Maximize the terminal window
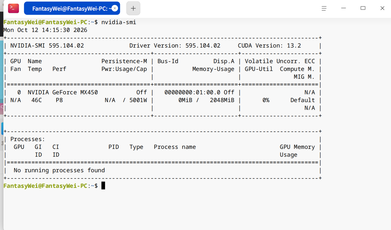The height and width of the screenshot is (230, 391). pyautogui.click(x=363, y=8)
